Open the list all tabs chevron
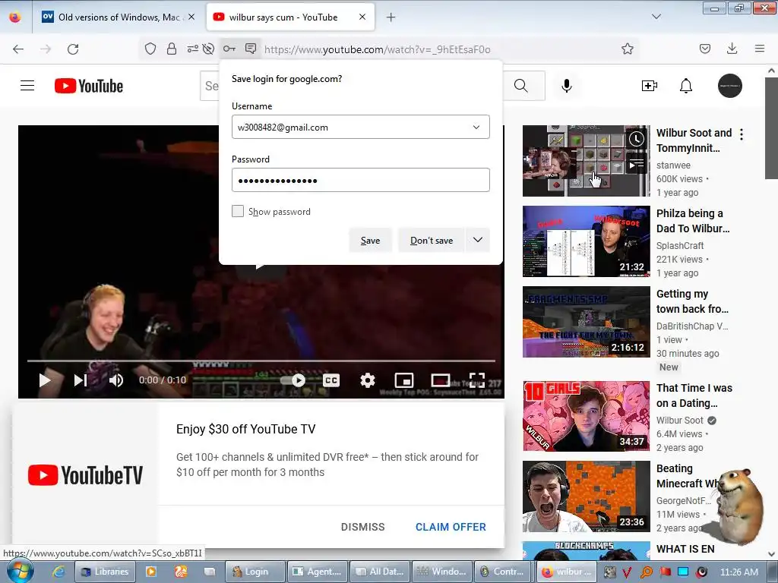The image size is (778, 583). 656,17
